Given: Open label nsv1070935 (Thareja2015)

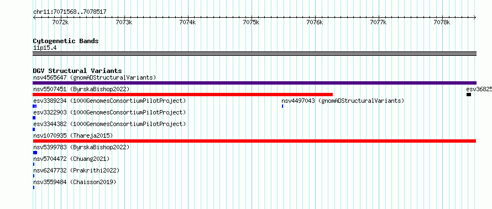Looking at the screenshot, I should 73,135.
